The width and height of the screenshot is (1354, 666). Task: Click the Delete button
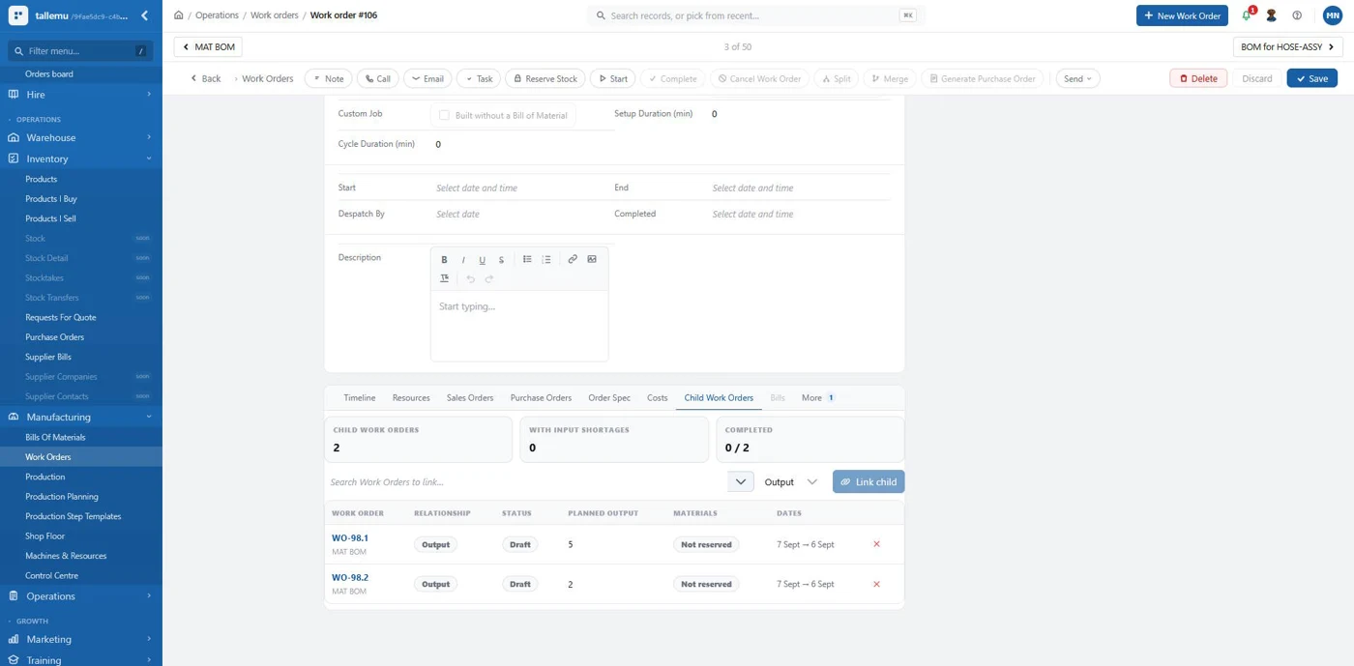click(1198, 78)
